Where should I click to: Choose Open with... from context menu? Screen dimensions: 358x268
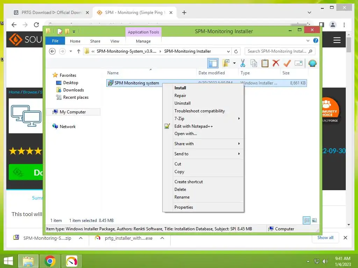(x=203, y=134)
